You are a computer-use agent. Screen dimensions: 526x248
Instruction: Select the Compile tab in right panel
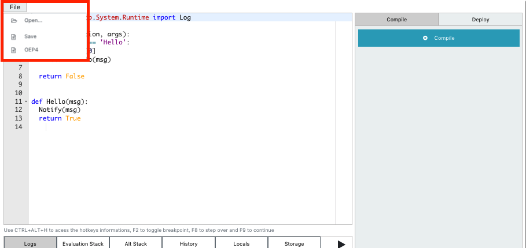[x=396, y=20]
